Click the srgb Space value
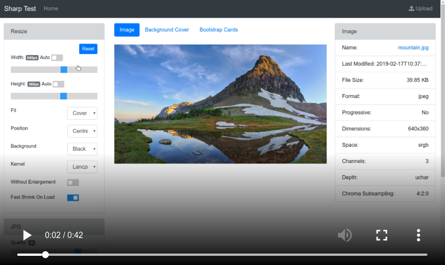Image resolution: width=445 pixels, height=265 pixels. coord(423,145)
